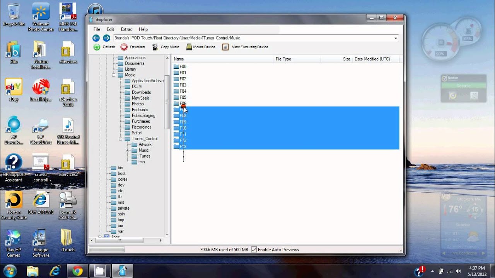
Task: Collapse the iTunes_Control tree node
Action: (x=121, y=139)
